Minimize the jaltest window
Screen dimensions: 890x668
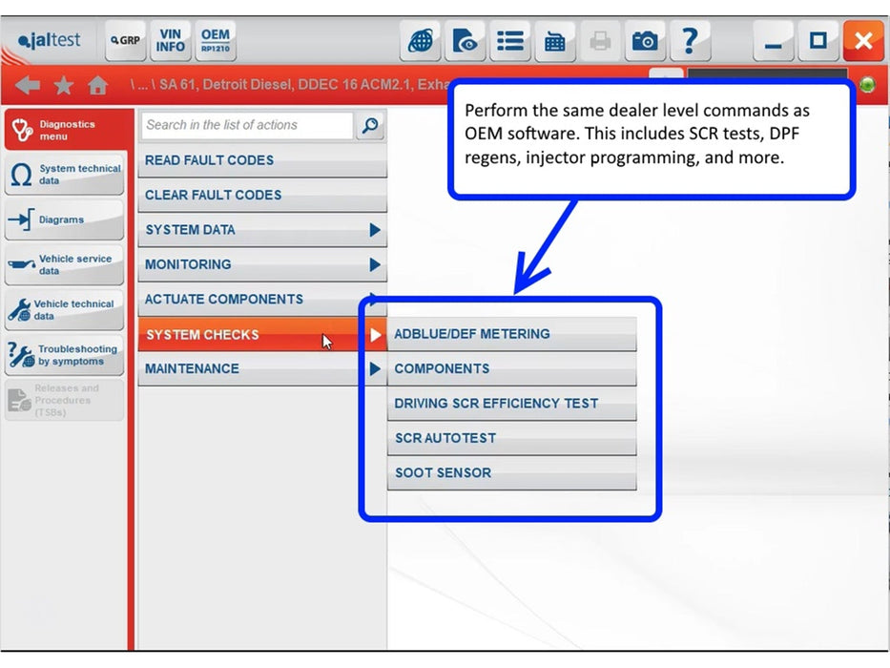(773, 40)
